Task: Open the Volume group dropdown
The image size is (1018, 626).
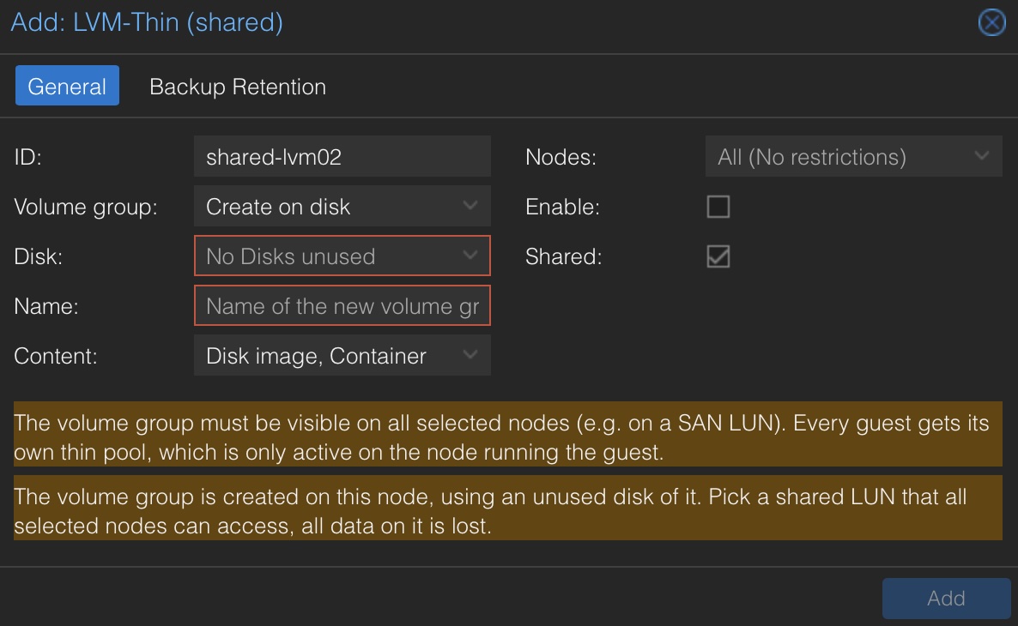Action: (342, 207)
